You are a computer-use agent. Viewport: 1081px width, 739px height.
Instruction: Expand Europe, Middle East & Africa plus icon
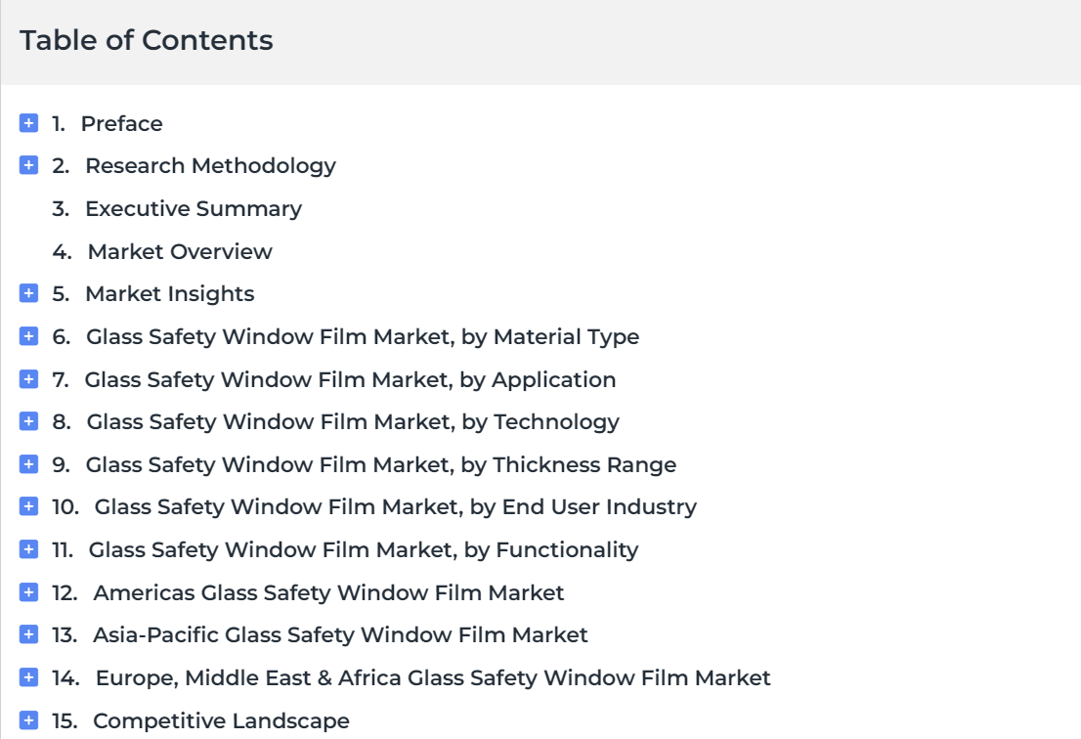click(28, 677)
